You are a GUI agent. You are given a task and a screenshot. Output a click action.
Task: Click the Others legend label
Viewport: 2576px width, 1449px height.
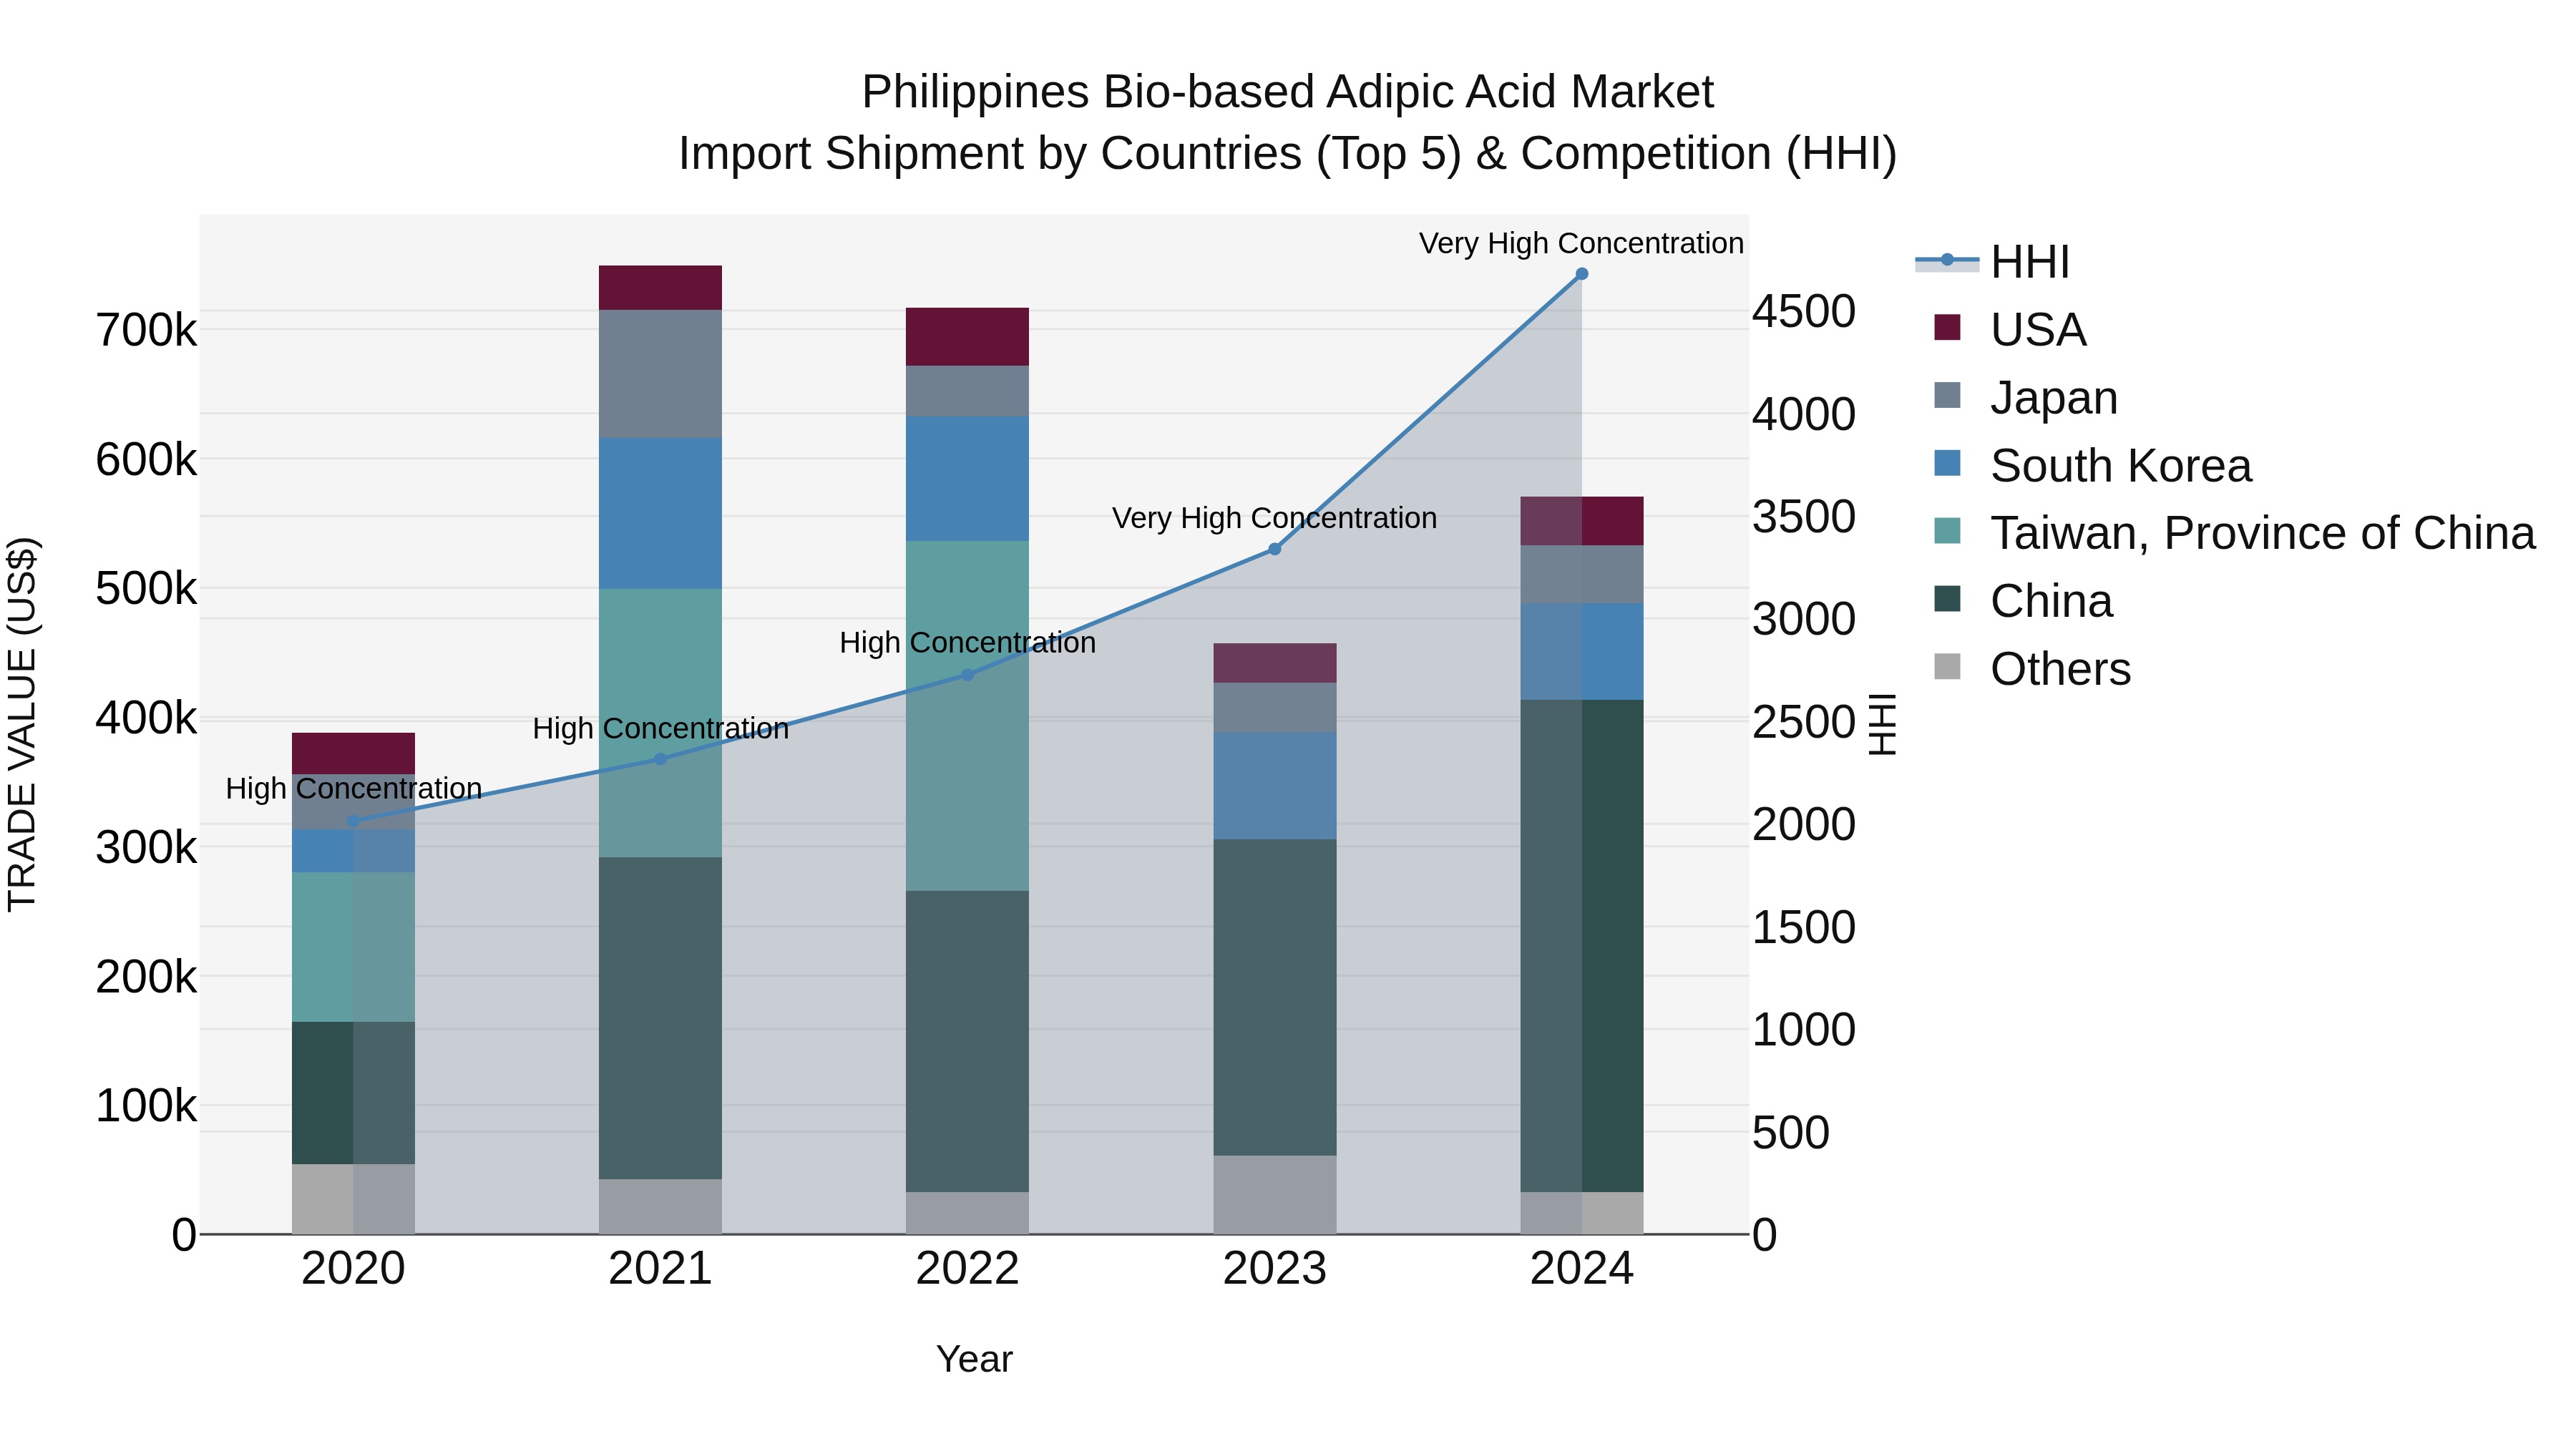(x=2061, y=669)
